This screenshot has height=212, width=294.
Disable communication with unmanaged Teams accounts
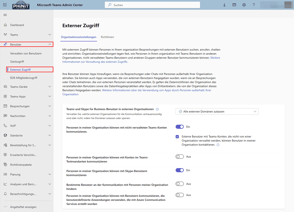tap(179, 126)
